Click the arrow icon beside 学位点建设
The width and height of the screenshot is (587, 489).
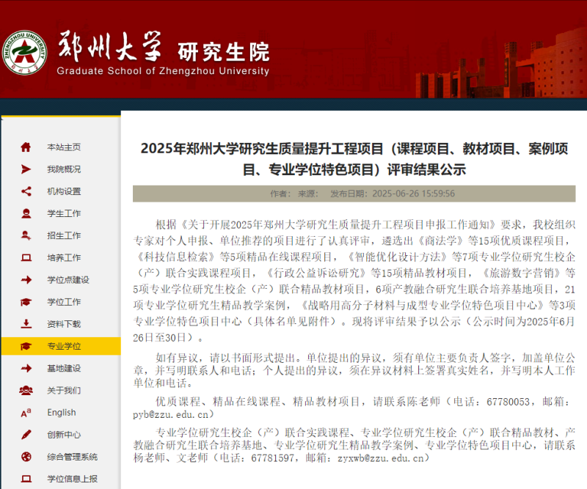pyautogui.click(x=26, y=279)
